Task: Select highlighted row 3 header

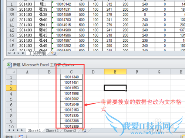Action: pyautogui.click(x=11, y=88)
